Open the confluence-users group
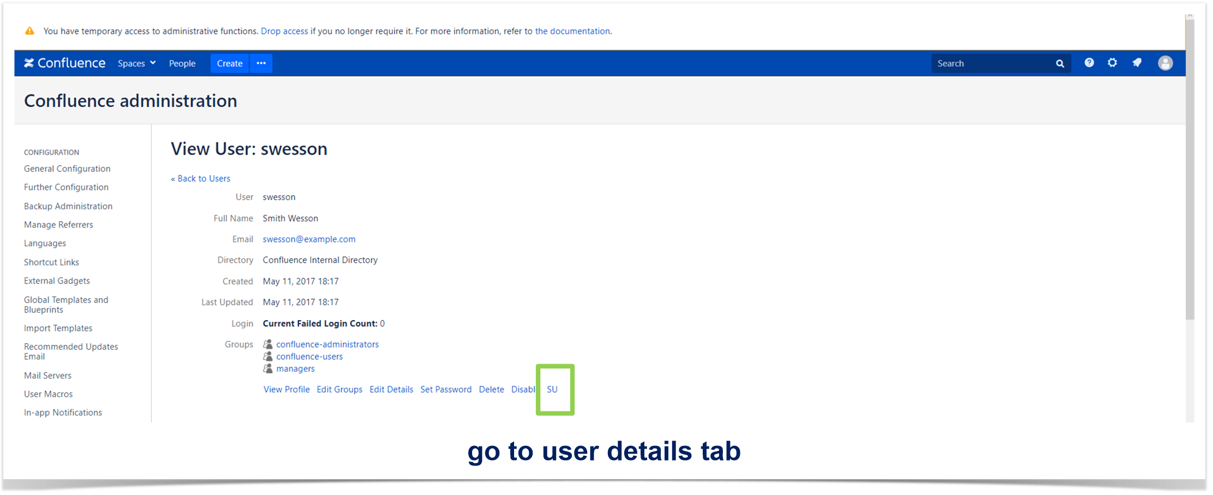This screenshot has width=1213, height=495. click(310, 356)
